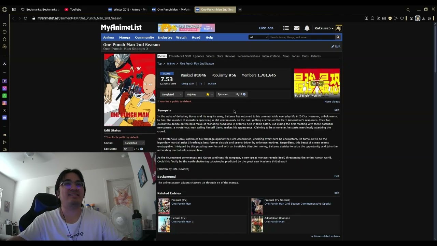Viewport: 437px width, 246px height.
Task: Click the heart bookmark icon in address bar
Action: point(402,18)
